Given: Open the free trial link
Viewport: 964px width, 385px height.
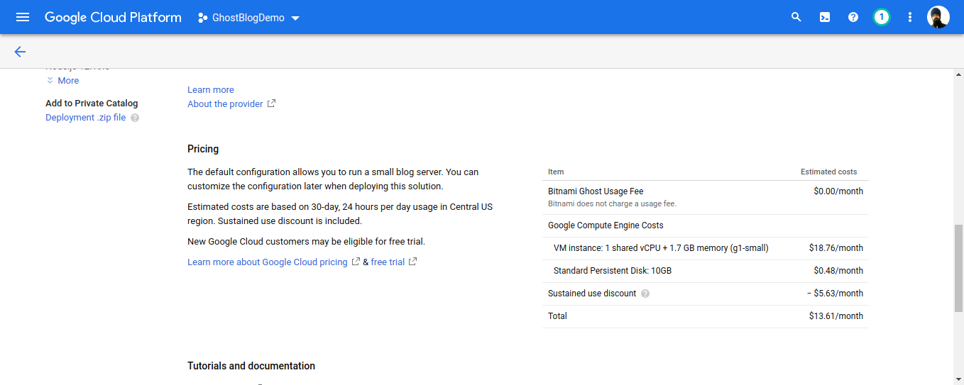Looking at the screenshot, I should coord(388,262).
